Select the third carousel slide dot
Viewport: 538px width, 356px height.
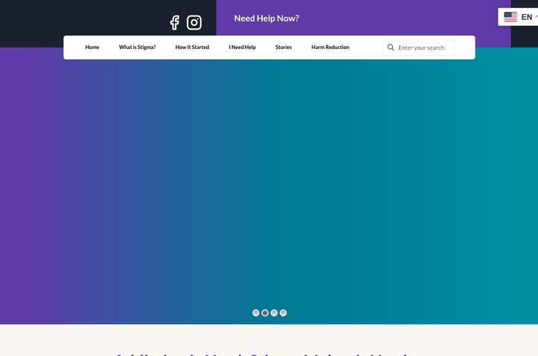point(274,313)
